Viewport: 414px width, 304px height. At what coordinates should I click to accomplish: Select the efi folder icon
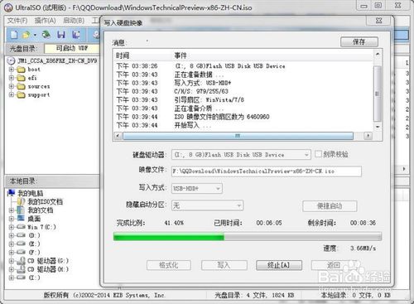pos(21,78)
